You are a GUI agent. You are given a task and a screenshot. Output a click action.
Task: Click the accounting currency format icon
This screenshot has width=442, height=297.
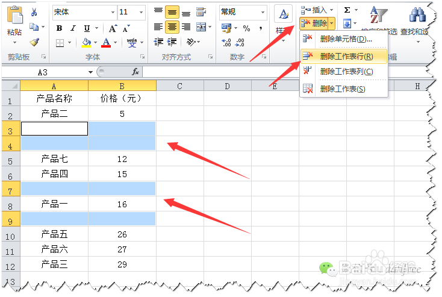(x=226, y=28)
